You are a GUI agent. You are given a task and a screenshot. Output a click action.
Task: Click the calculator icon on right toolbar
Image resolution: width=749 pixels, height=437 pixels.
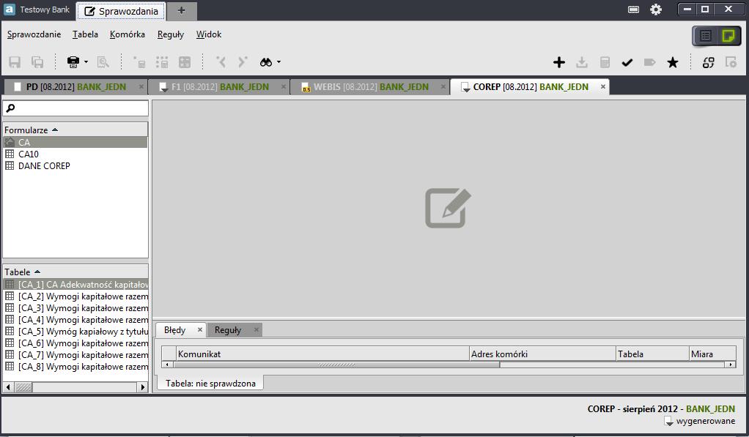[x=605, y=62]
